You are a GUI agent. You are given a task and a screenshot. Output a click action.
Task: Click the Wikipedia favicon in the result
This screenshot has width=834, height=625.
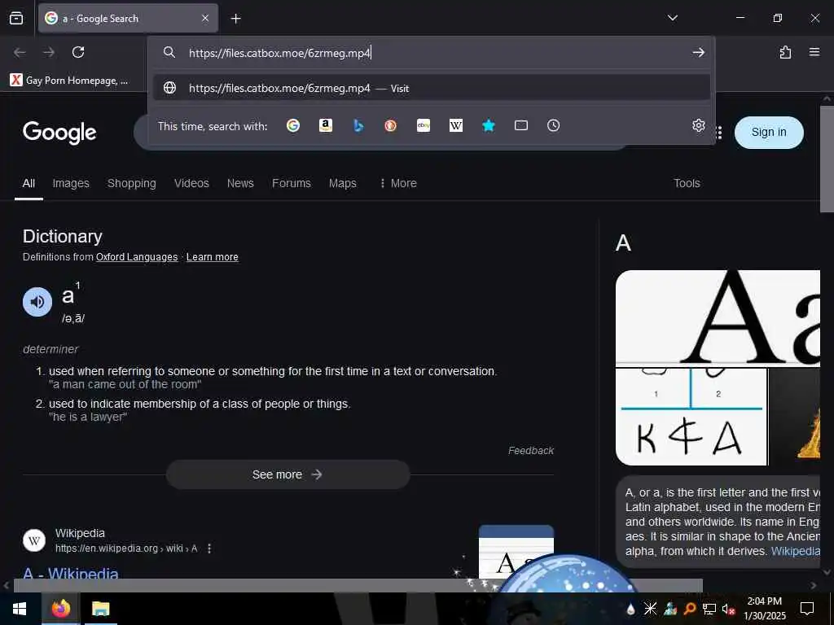click(x=34, y=541)
